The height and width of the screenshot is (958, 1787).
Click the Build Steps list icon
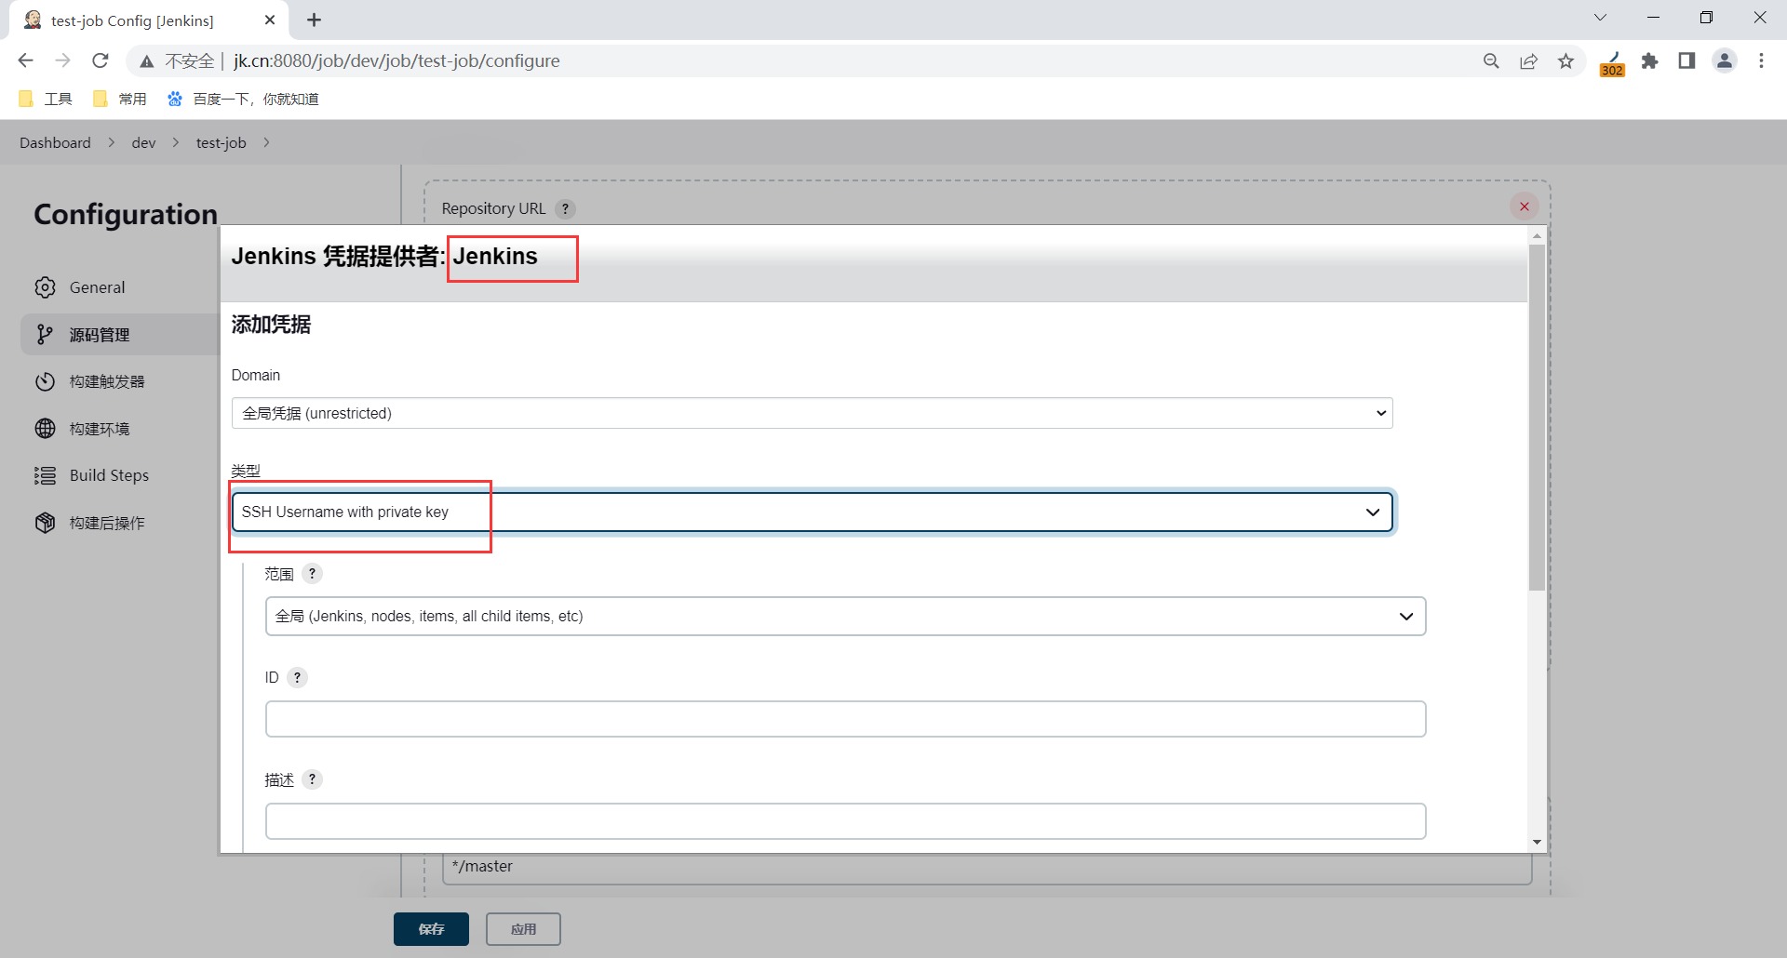point(45,475)
